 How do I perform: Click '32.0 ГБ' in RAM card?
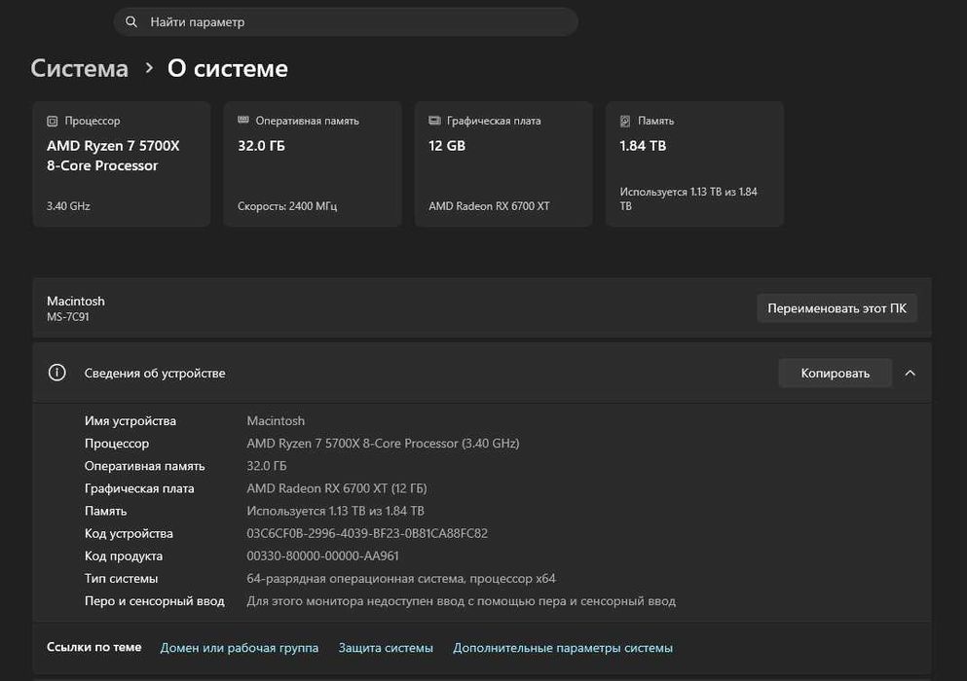point(262,146)
